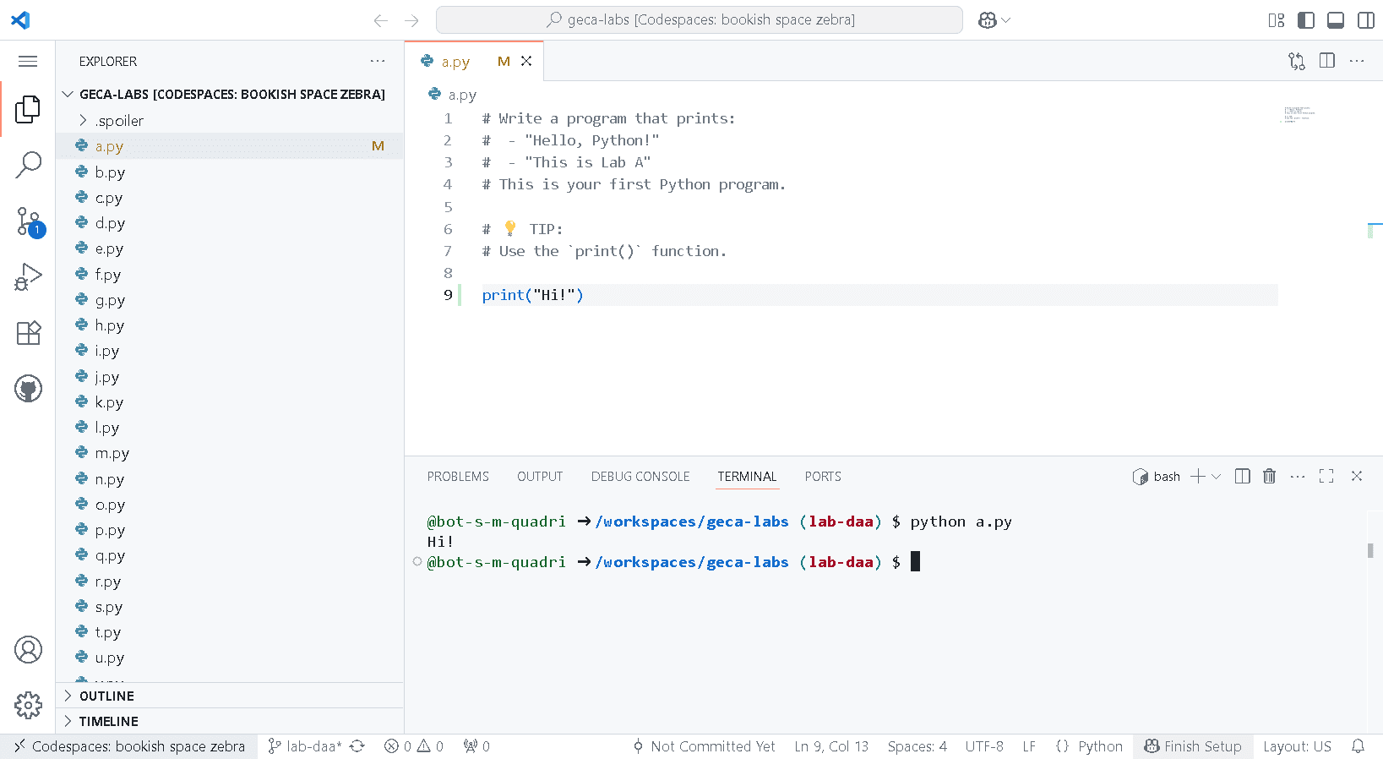
Task: Click Not Committed Yet blame text
Action: point(704,746)
